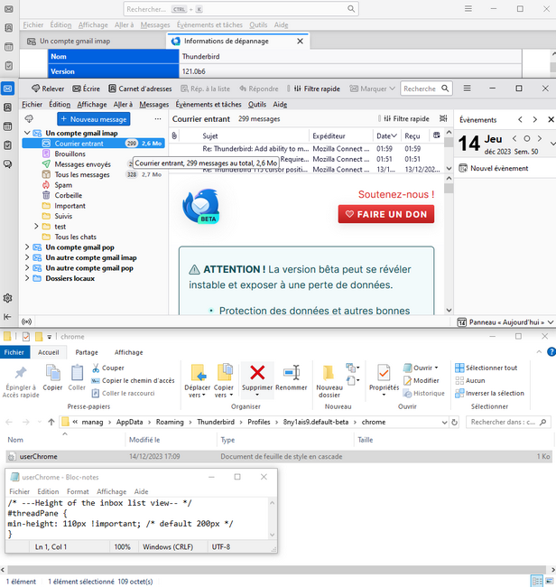The width and height of the screenshot is (556, 587).
Task: Open the Outils menu in Thunderbird
Action: point(257,105)
